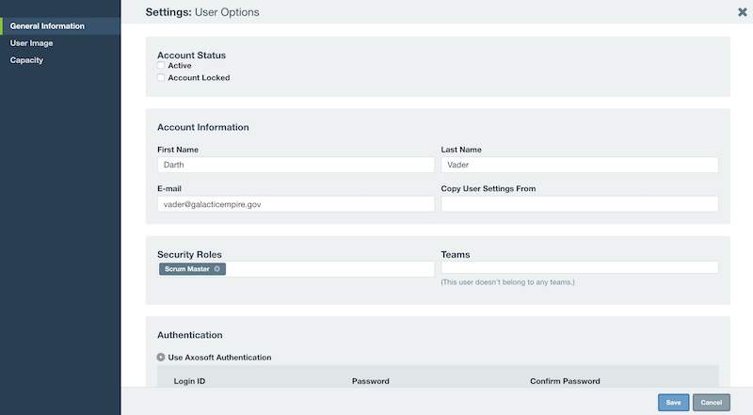Viewport: 753px width, 415px height.
Task: Click the Confirm Password label
Action: click(565, 381)
